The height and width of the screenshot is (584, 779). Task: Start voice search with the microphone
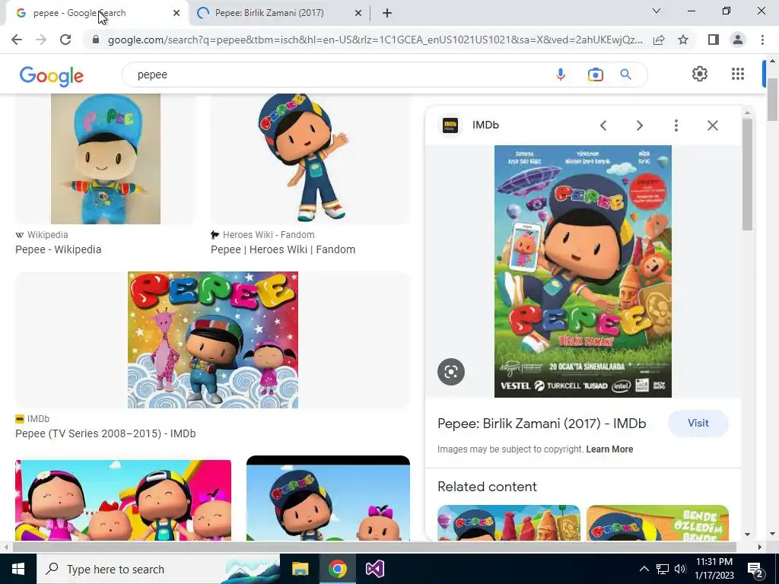click(561, 75)
